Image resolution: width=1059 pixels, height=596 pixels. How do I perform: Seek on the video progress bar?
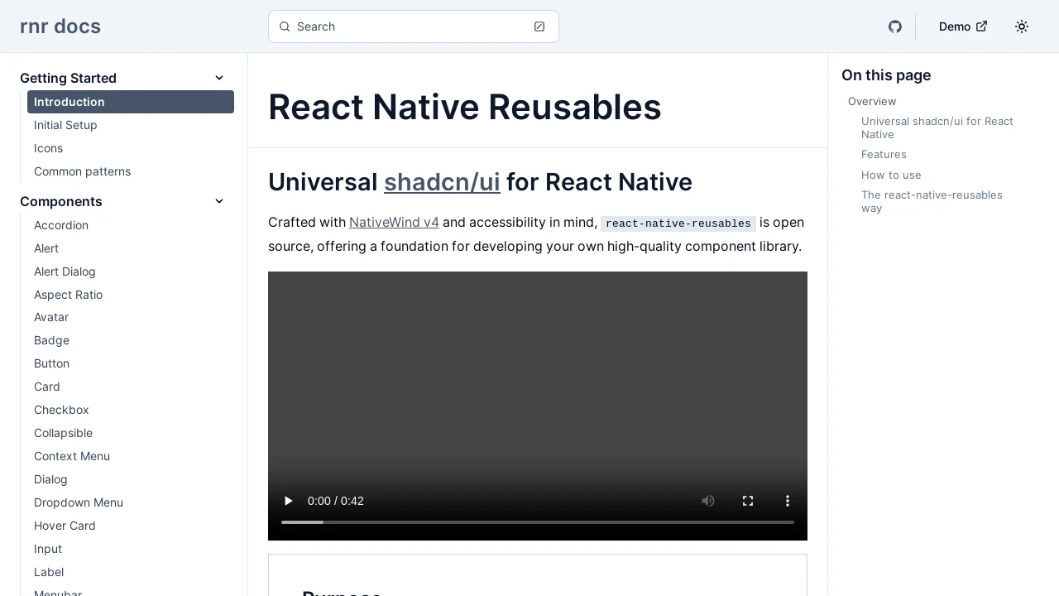pos(538,522)
